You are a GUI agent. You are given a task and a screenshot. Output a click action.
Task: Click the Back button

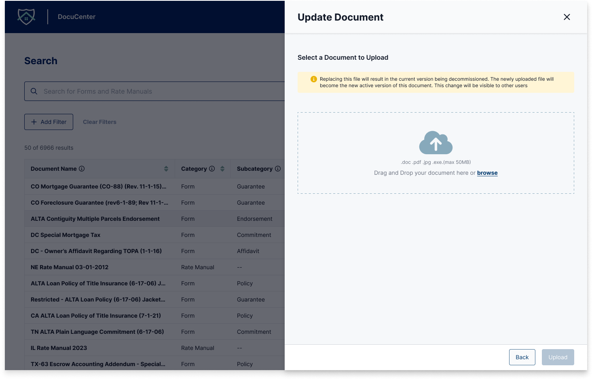(x=522, y=357)
